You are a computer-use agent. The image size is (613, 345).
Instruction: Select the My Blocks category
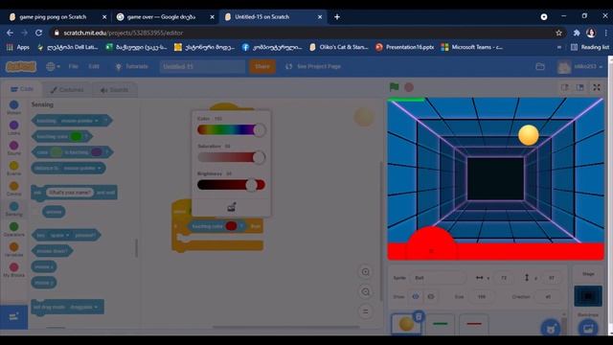point(13,270)
